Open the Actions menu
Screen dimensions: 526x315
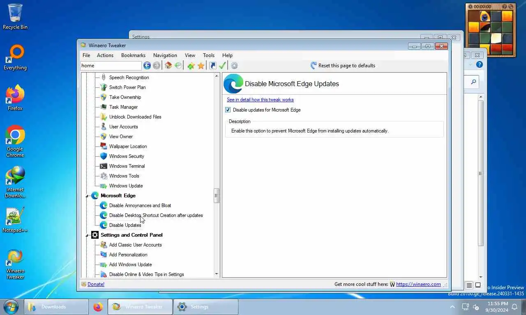coord(105,55)
